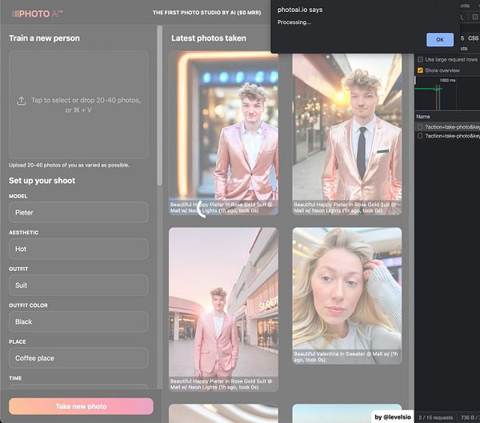Open the Pieter photo wearing a black tie
Viewport: 480px width, 423px height.
tap(347, 134)
